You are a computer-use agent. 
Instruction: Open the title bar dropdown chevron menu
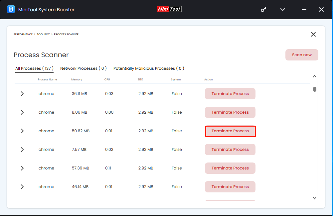click(283, 10)
